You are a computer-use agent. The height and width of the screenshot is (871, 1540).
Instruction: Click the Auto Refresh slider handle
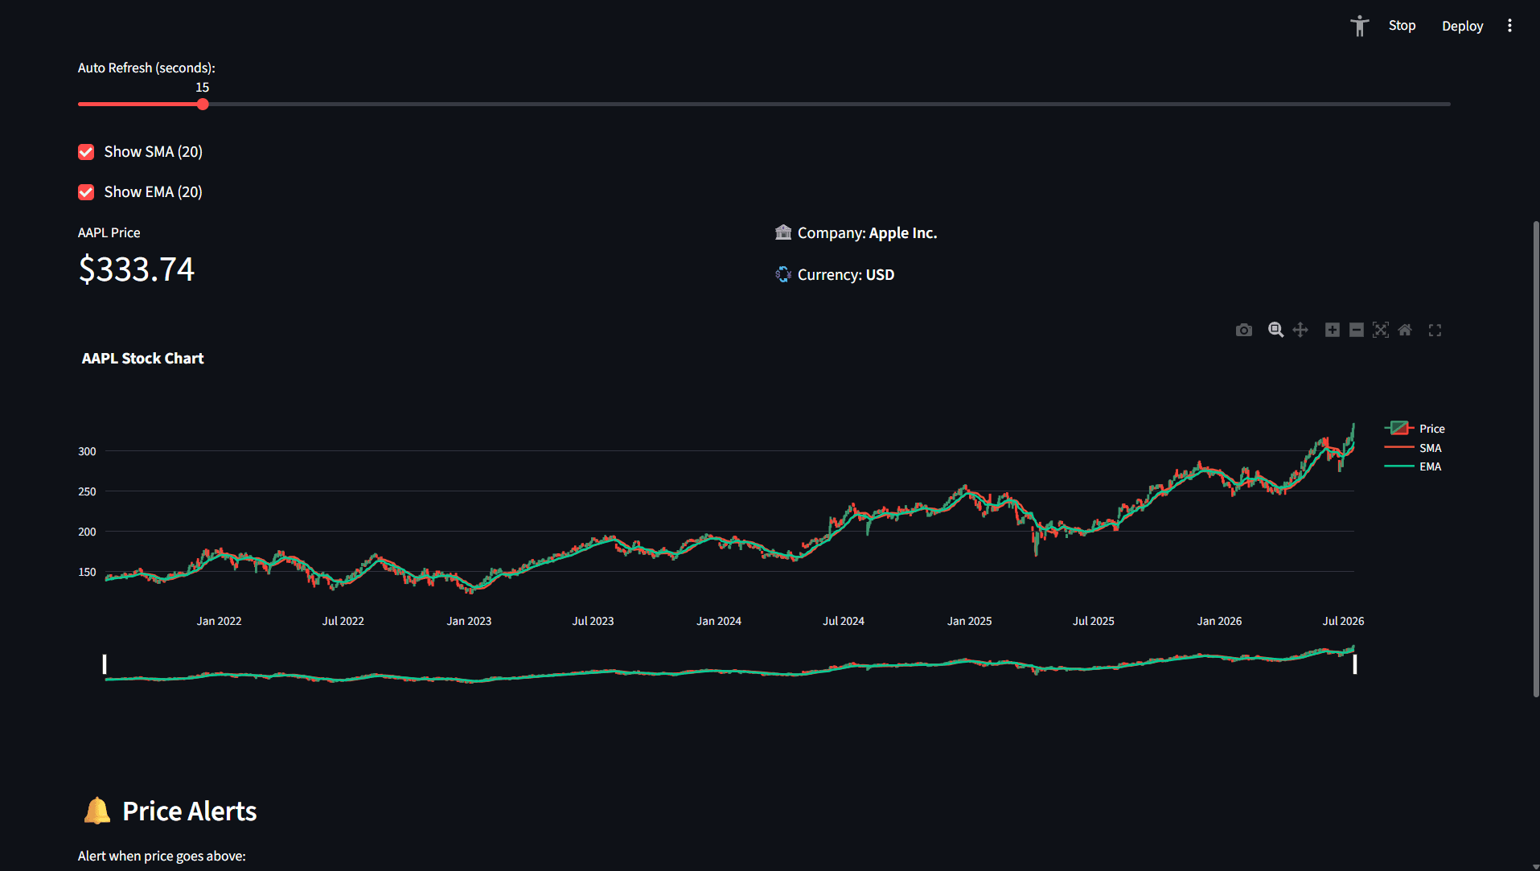click(x=203, y=105)
